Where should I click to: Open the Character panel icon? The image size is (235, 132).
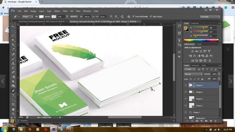click(x=180, y=52)
